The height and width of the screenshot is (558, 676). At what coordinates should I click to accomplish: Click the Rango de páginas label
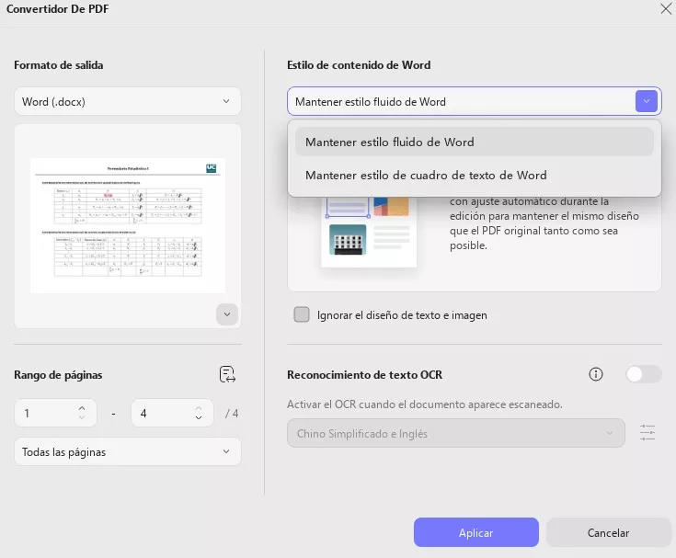[58, 374]
